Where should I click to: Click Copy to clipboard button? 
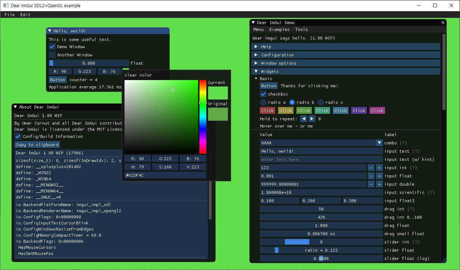(x=37, y=145)
